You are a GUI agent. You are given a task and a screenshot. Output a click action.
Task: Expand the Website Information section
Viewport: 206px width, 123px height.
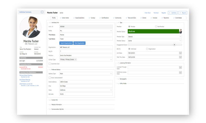50,105
